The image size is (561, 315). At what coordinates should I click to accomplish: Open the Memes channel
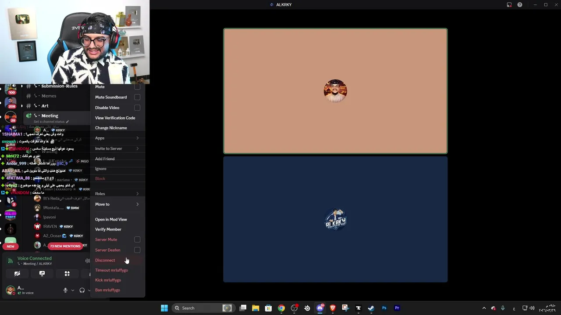coord(49,96)
